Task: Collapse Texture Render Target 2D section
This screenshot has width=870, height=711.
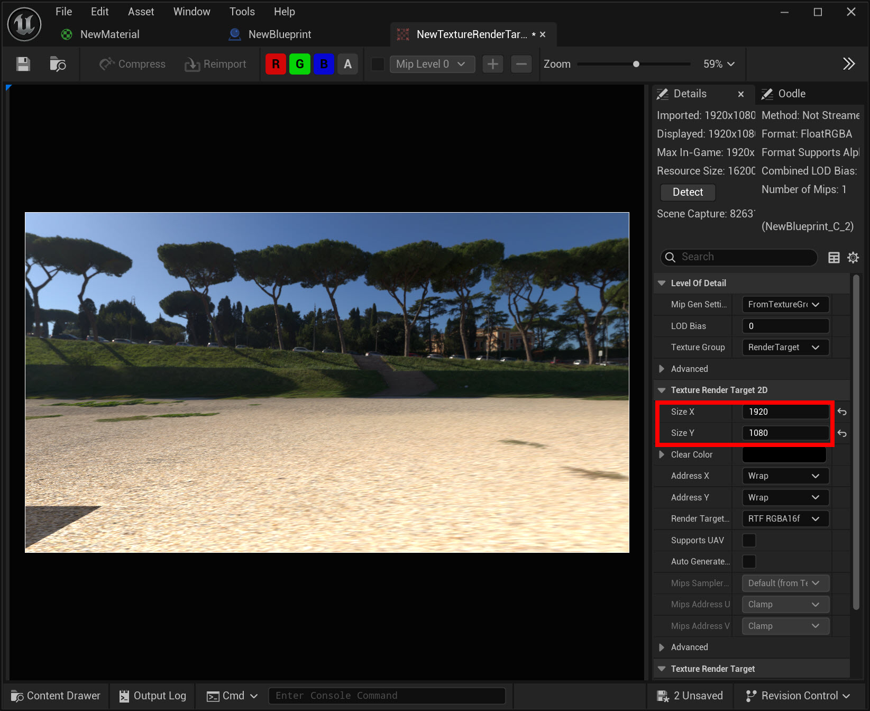Action: click(662, 390)
